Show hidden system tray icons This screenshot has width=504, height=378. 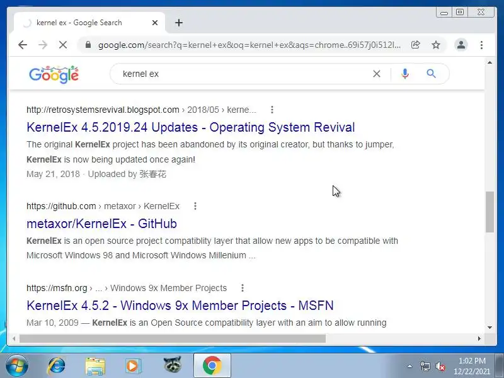click(x=409, y=366)
